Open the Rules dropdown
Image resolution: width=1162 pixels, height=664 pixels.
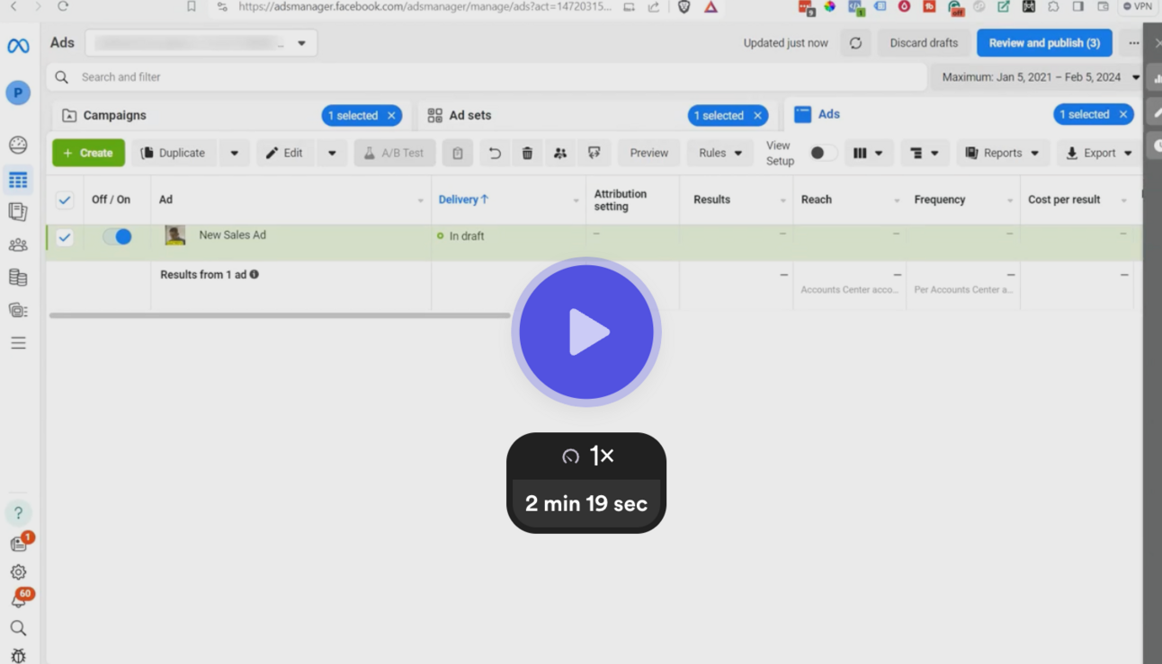[x=719, y=153]
